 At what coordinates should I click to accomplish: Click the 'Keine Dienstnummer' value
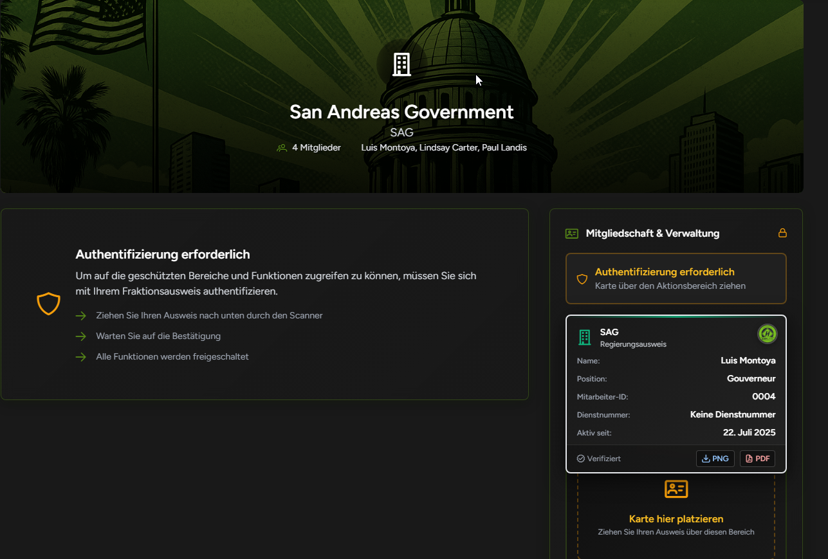(x=733, y=415)
